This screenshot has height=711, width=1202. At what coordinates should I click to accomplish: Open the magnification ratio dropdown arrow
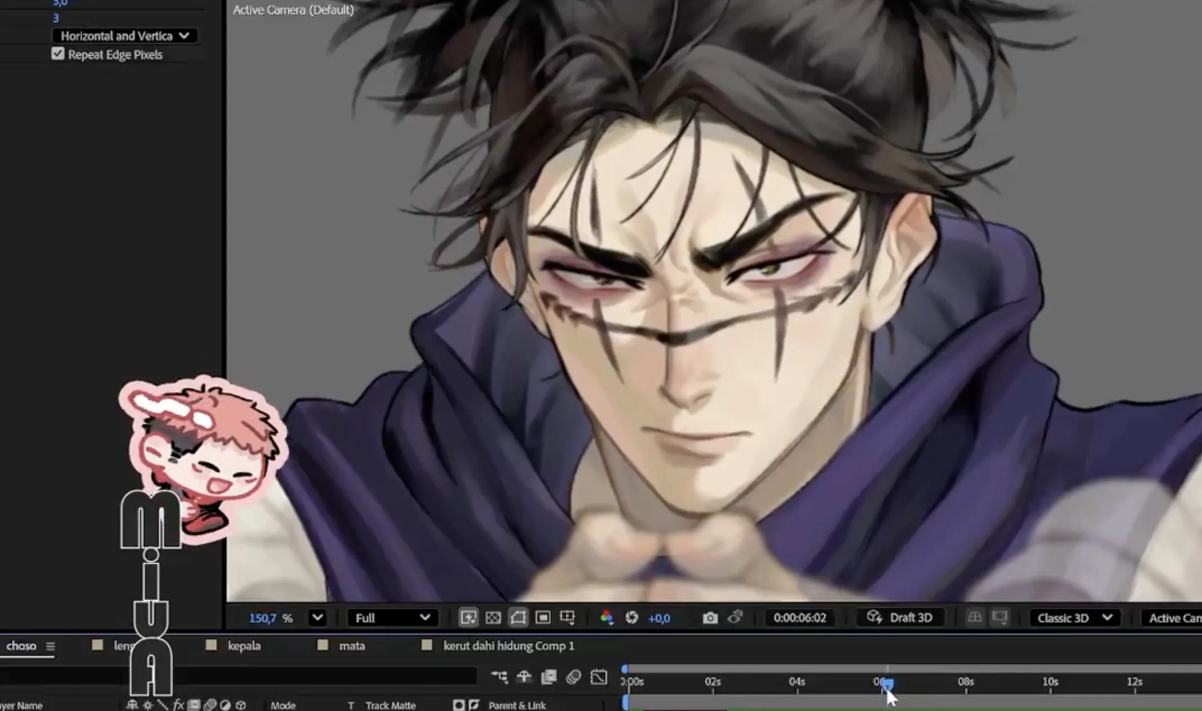click(317, 618)
